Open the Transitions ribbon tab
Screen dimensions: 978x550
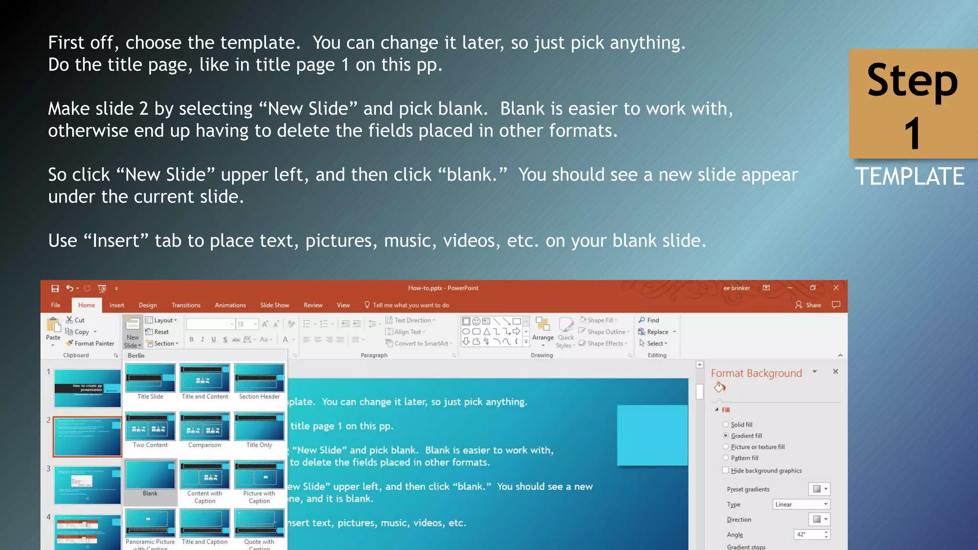click(186, 305)
